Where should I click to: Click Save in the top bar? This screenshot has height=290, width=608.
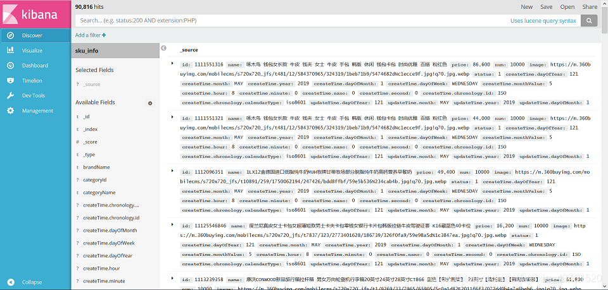click(x=547, y=6)
